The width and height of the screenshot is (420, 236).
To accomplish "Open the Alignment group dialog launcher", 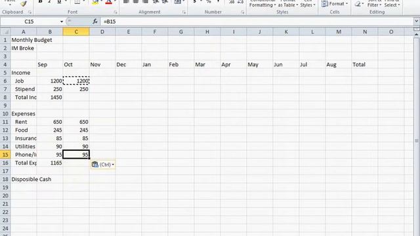I will pos(184,12).
